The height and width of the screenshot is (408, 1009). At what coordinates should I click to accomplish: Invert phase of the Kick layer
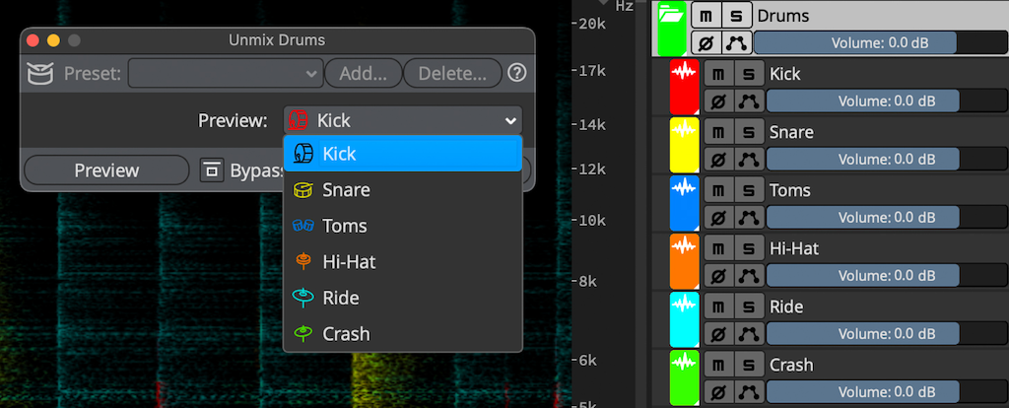(718, 102)
